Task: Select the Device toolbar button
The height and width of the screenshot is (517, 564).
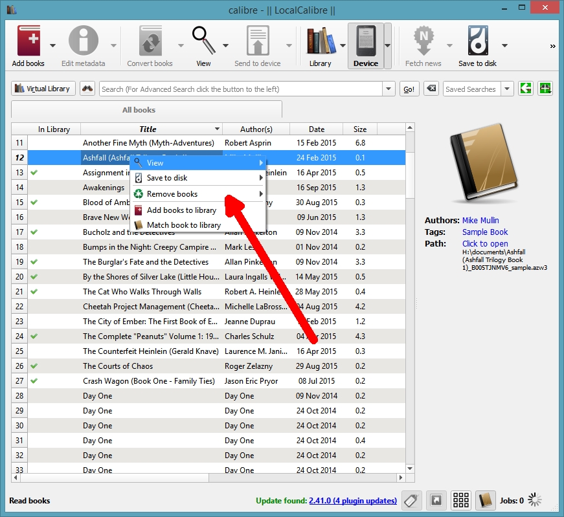Action: click(366, 46)
